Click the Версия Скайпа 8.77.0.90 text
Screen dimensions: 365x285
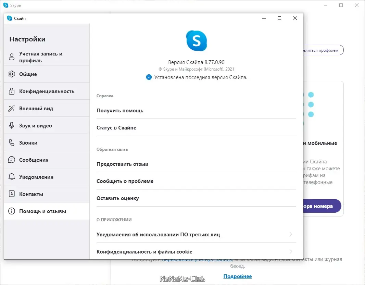(196, 62)
